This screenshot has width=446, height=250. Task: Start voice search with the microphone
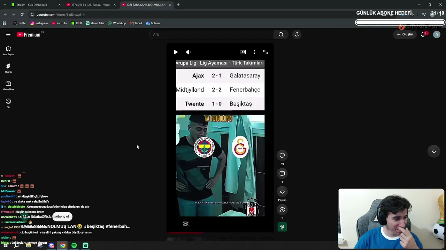(297, 34)
